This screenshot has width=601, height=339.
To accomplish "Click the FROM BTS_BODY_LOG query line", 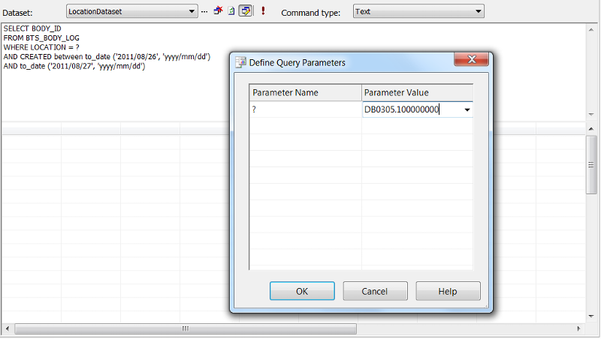I will 41,38.
